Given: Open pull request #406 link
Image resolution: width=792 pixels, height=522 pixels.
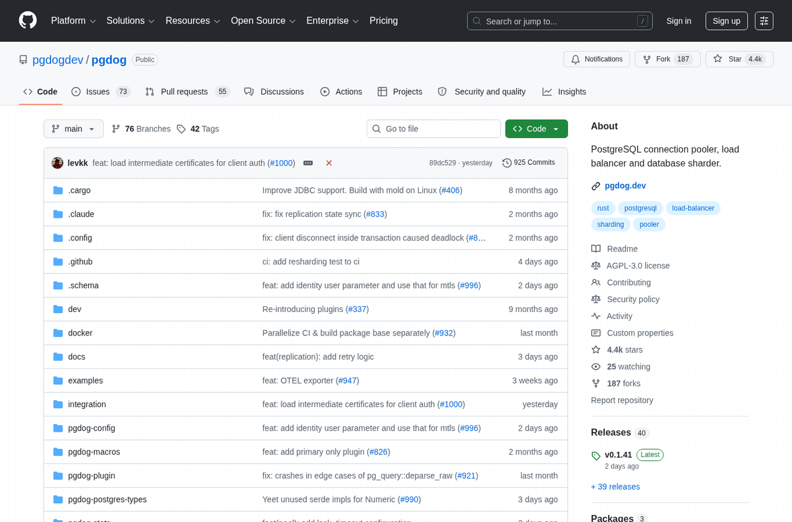Looking at the screenshot, I should (451, 191).
